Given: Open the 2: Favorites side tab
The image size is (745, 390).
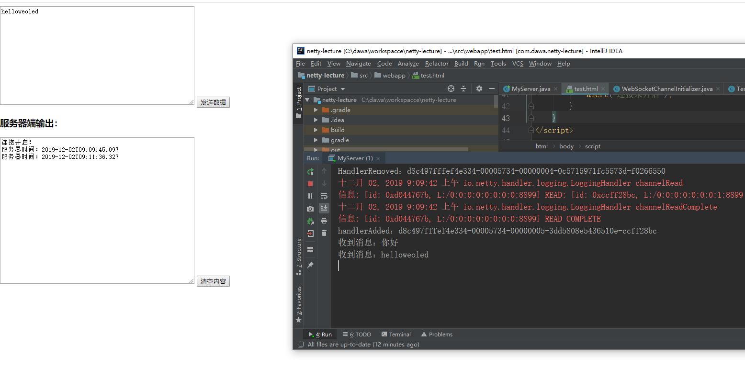Looking at the screenshot, I should pos(299,305).
